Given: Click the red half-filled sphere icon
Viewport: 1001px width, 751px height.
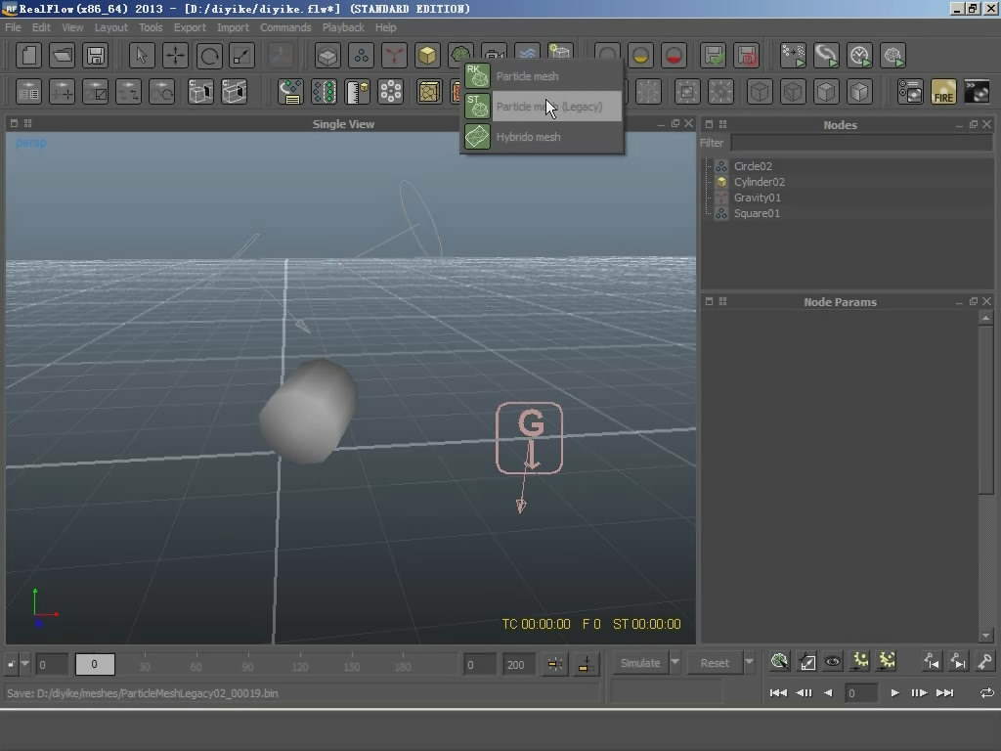Looking at the screenshot, I should point(674,56).
